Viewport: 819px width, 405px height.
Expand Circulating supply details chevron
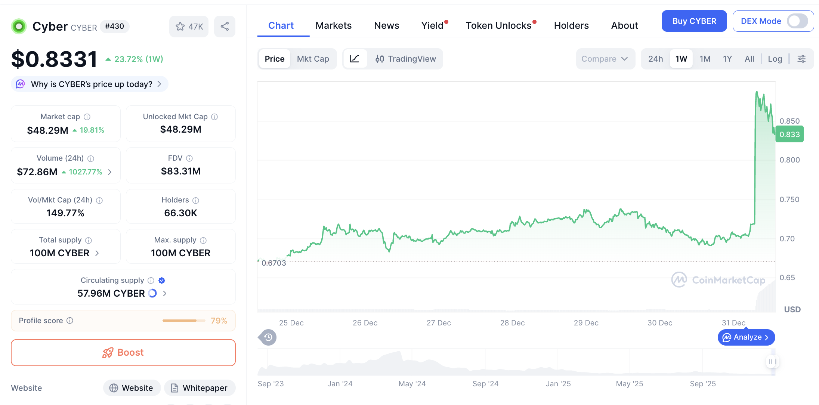pos(165,294)
